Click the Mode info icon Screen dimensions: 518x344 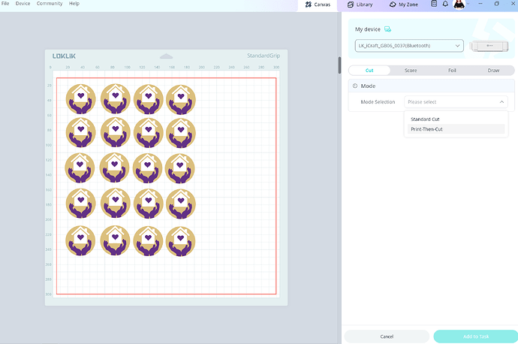coord(355,86)
